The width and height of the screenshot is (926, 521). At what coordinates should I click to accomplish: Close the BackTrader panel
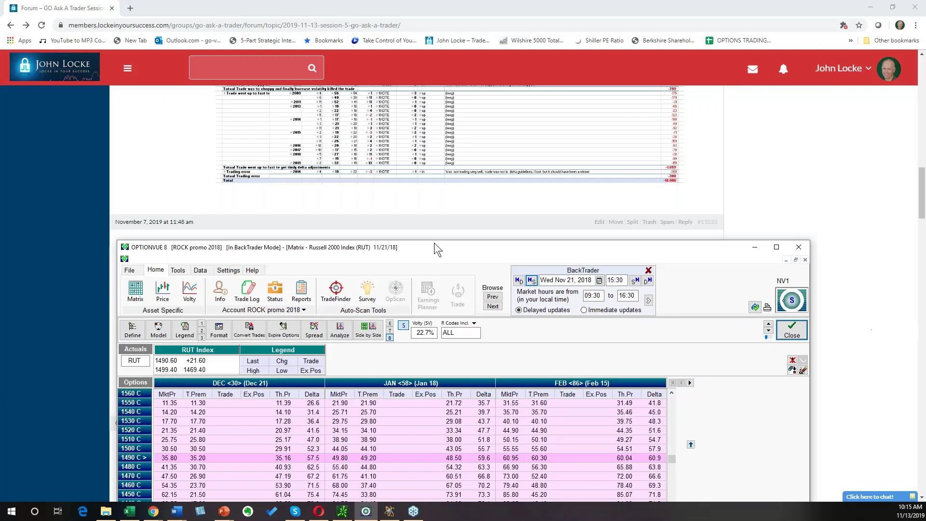[x=649, y=270]
